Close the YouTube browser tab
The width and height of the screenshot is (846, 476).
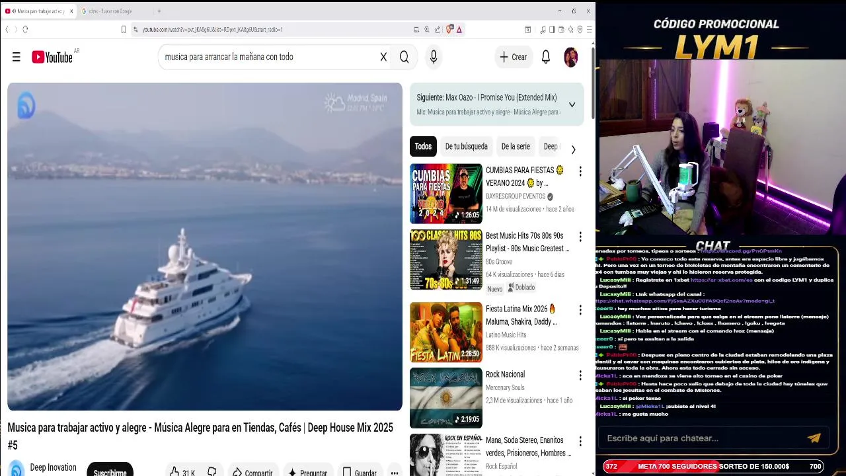71,11
